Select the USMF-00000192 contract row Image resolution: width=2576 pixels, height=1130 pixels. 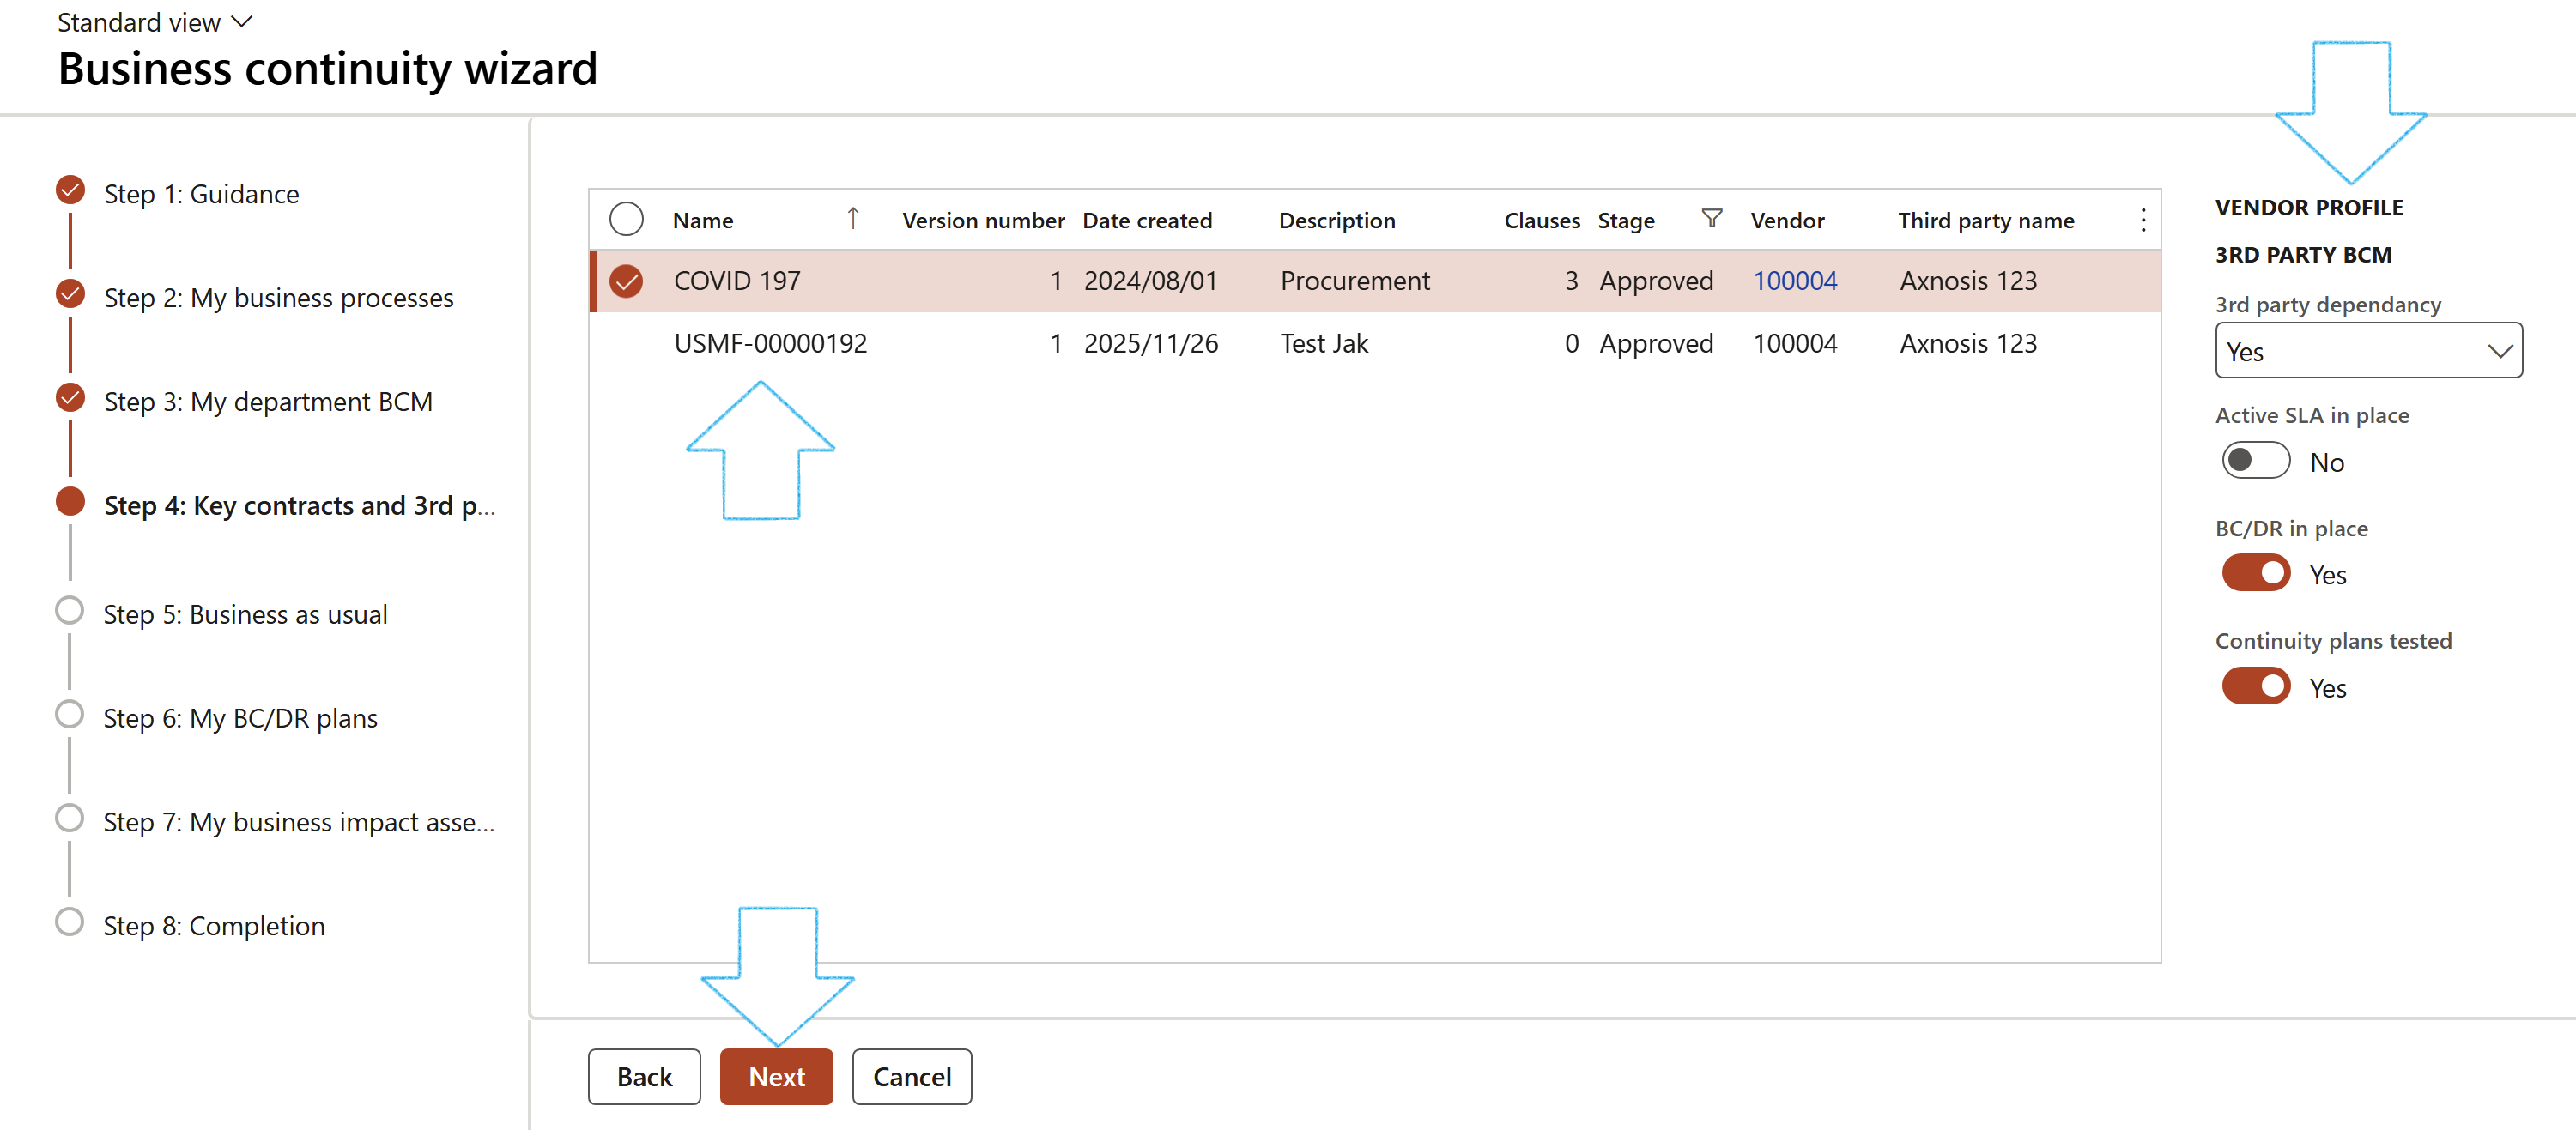770,344
